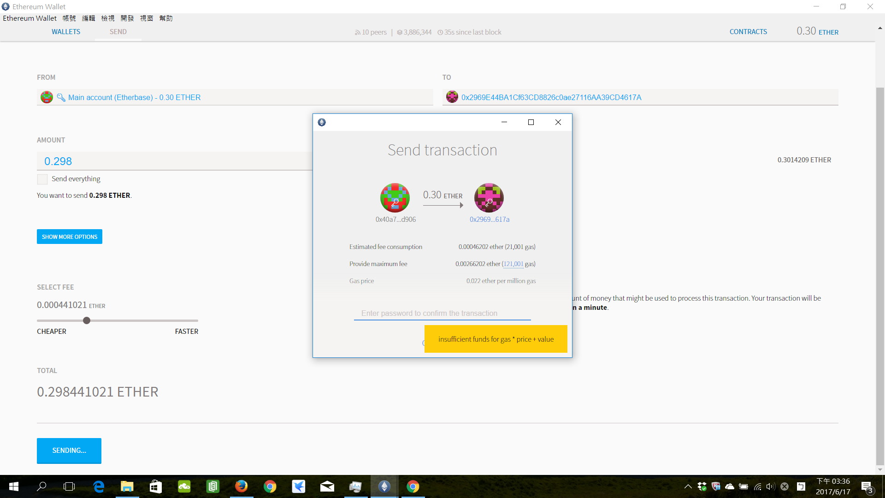The height and width of the screenshot is (498, 885).
Task: Toggle the Send everything checkbox
Action: point(42,179)
